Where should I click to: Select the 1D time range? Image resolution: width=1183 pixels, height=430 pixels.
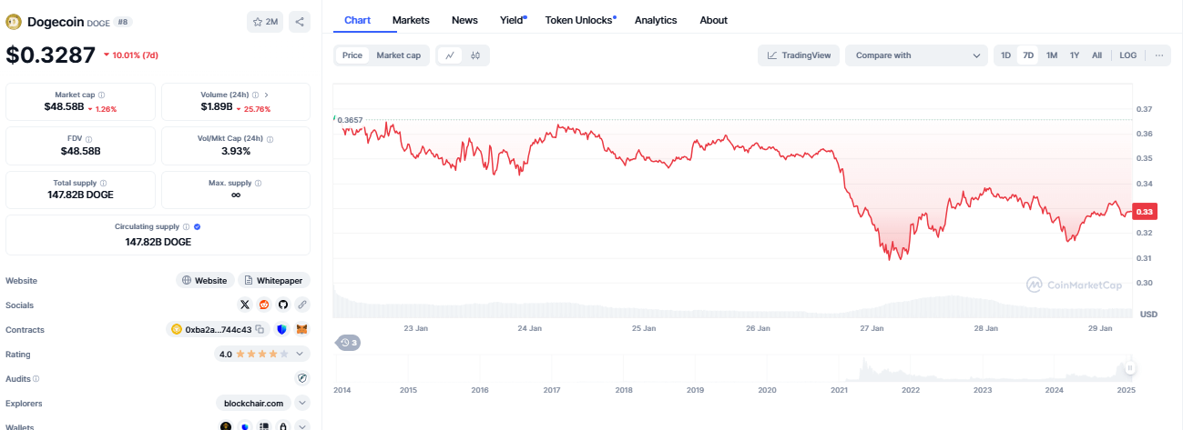click(1005, 55)
